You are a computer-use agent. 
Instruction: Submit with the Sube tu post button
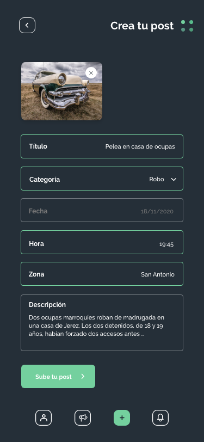tap(58, 376)
